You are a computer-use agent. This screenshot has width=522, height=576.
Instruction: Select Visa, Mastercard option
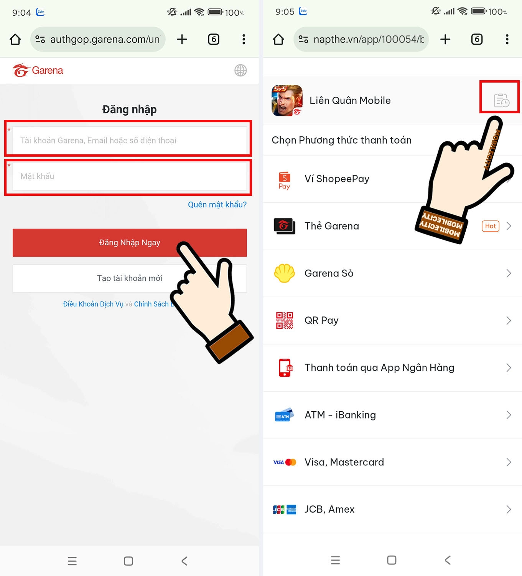point(392,462)
